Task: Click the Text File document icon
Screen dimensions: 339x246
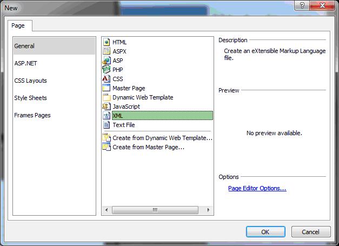Action: [107, 125]
